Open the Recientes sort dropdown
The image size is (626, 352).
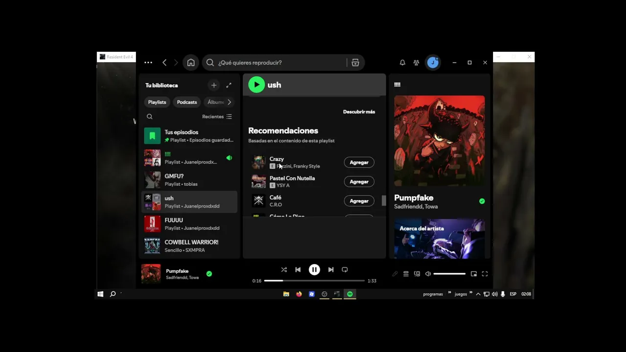217,116
